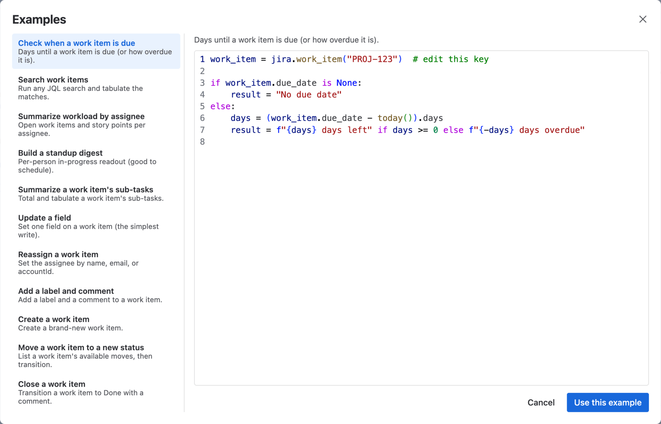Click the 'else:' keyword on line 5

point(222,106)
